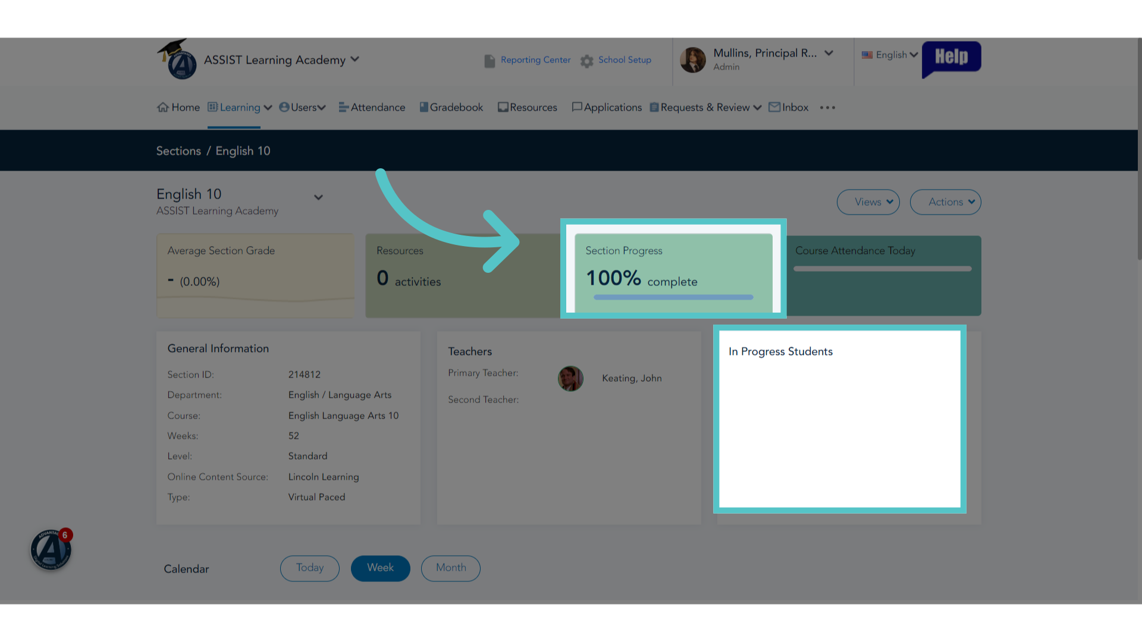Click the Inbox envelope icon
This screenshot has height=642, width=1142.
(774, 107)
